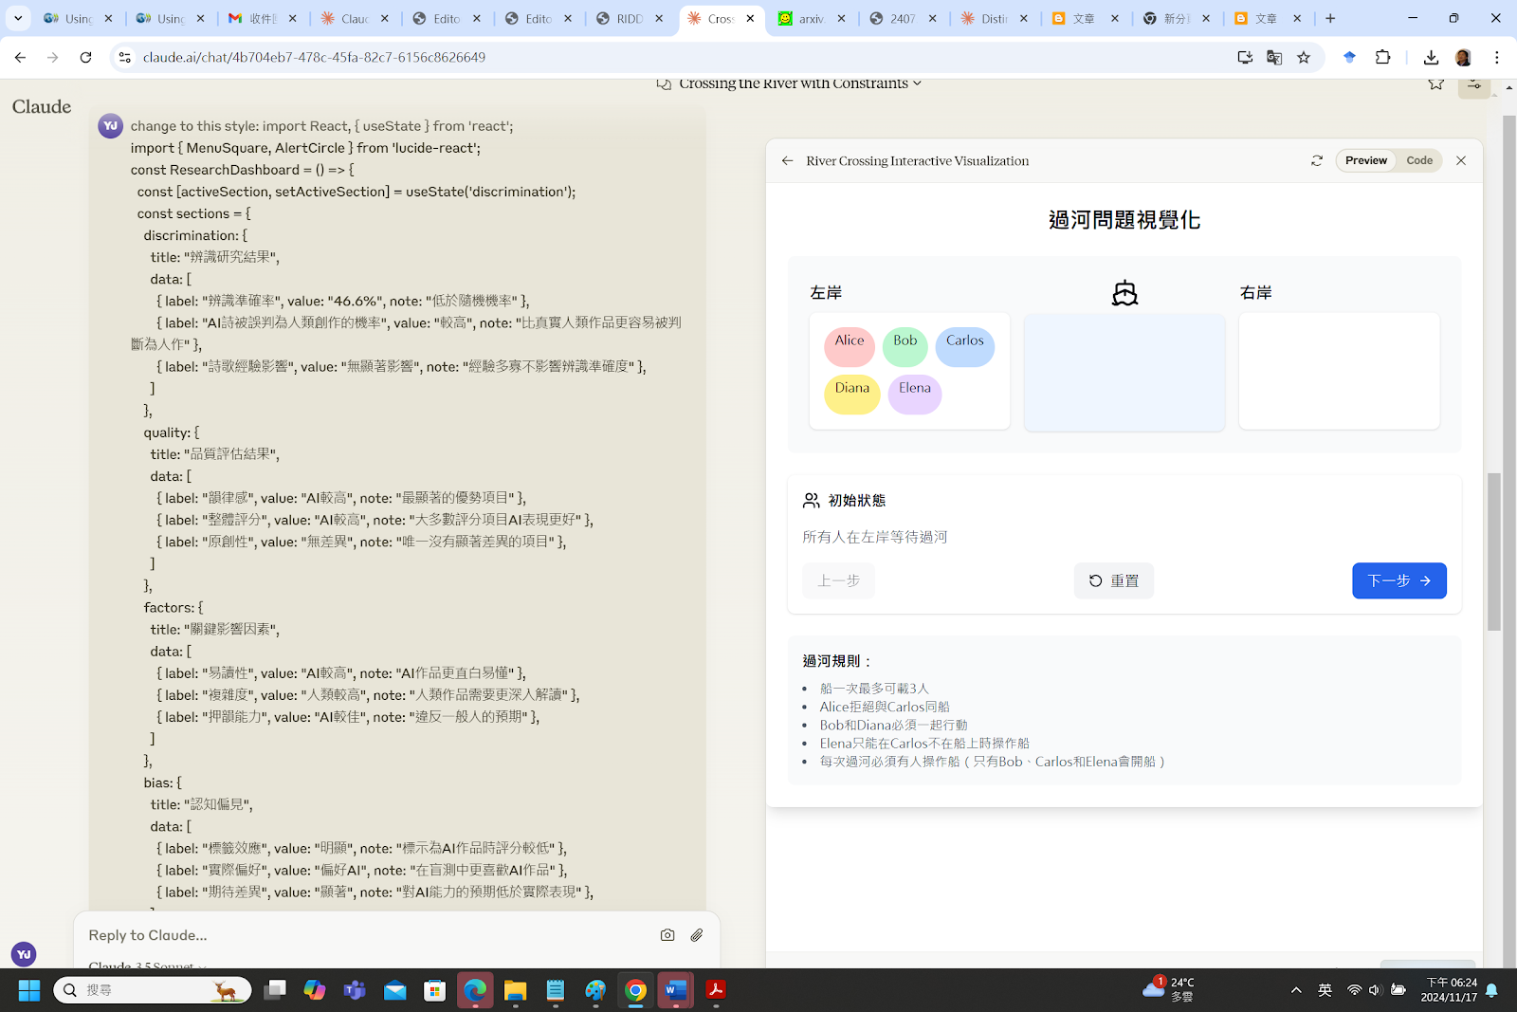The height and width of the screenshot is (1012, 1517).
Task: Expand conversation title dropdown chevron
Action: click(x=917, y=83)
